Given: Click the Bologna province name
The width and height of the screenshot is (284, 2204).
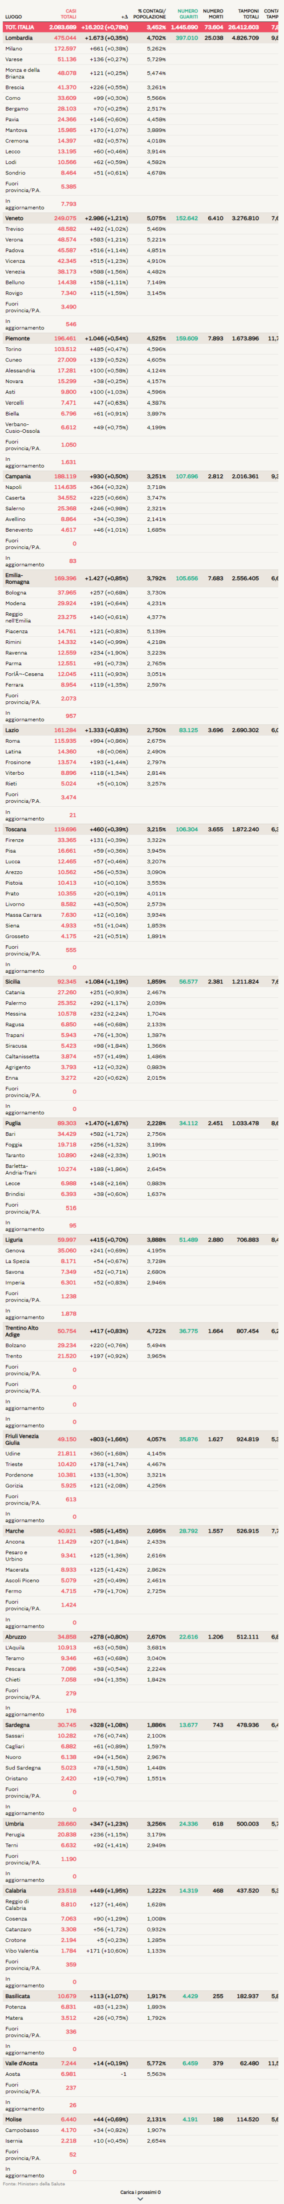Looking at the screenshot, I should pyautogui.click(x=16, y=593).
